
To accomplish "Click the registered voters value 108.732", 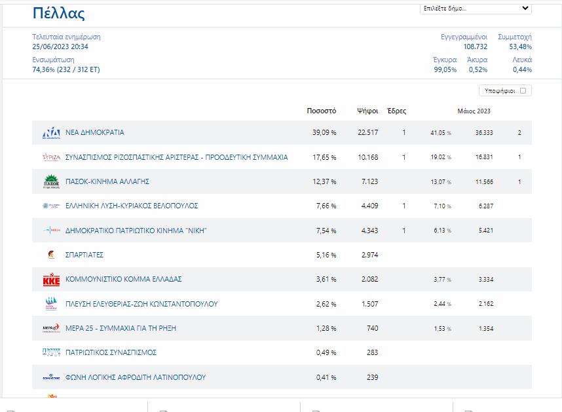I will (476, 47).
